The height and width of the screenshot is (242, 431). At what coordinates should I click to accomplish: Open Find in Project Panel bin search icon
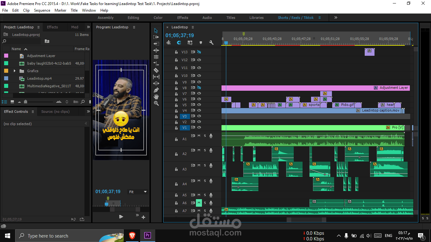[47, 41]
